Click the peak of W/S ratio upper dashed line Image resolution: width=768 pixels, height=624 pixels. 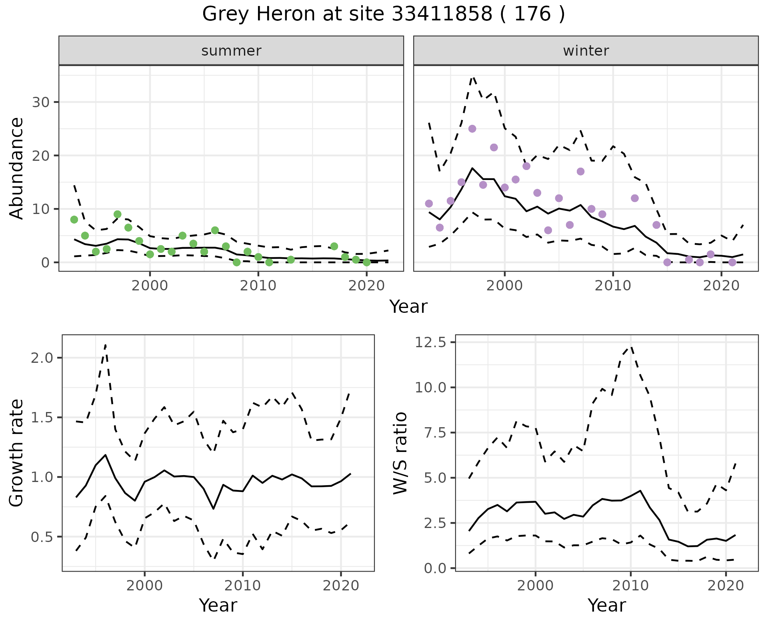(x=631, y=346)
